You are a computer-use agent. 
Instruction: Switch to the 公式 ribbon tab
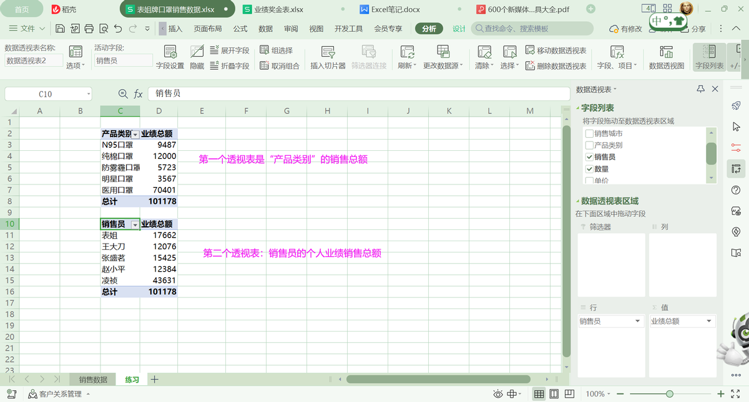[x=240, y=29]
